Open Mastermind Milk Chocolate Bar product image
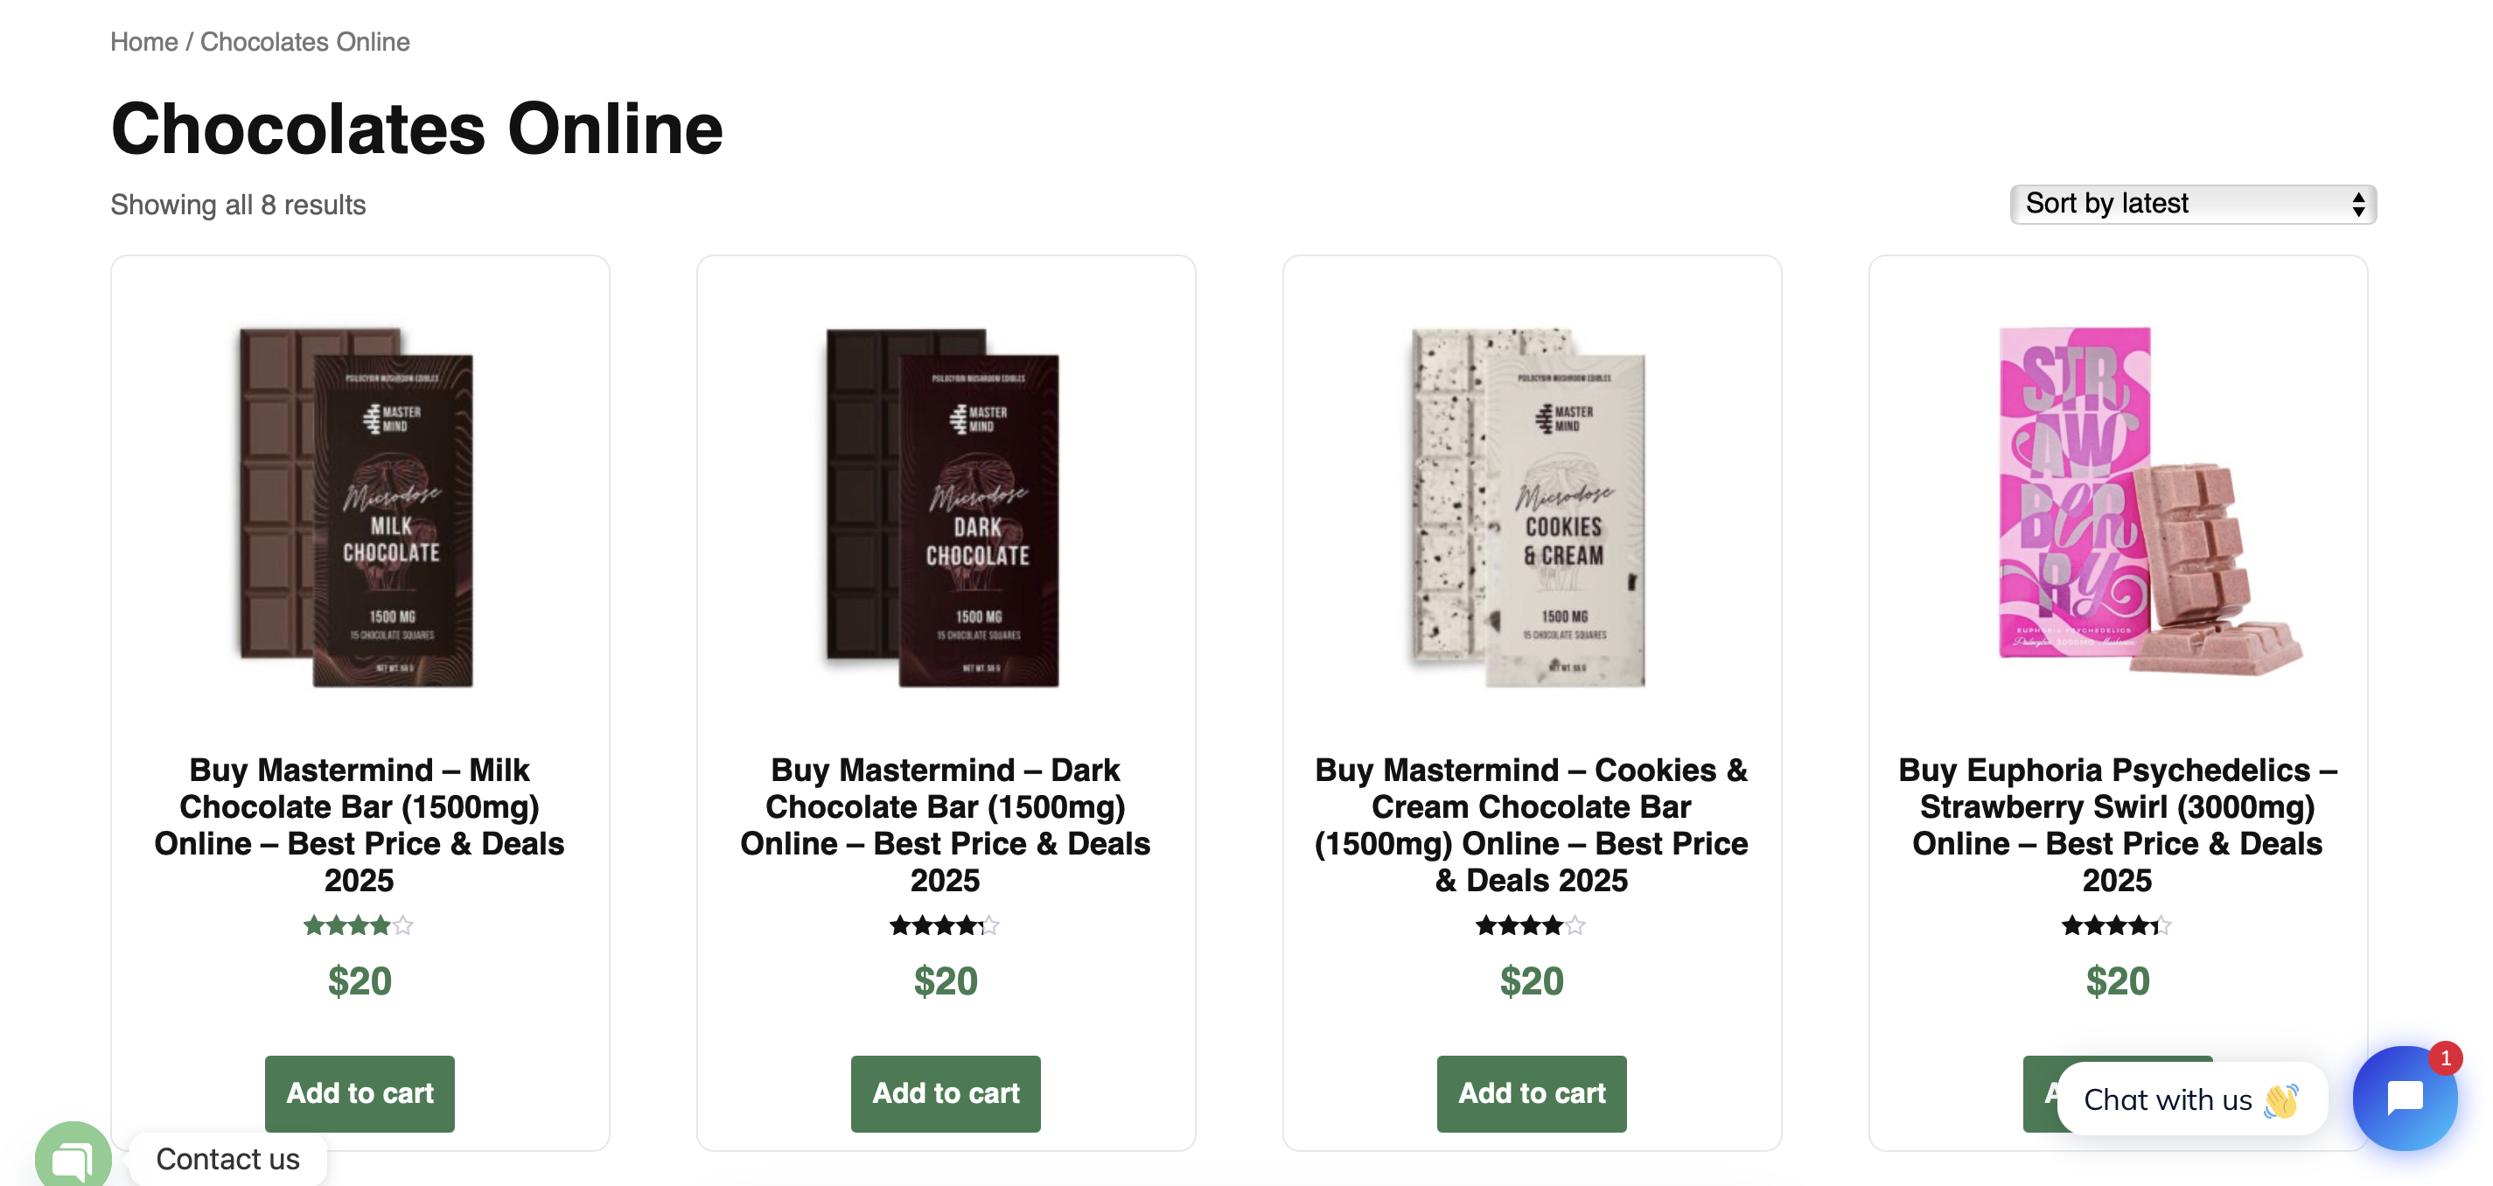This screenshot has width=2493, height=1186. pyautogui.click(x=359, y=507)
